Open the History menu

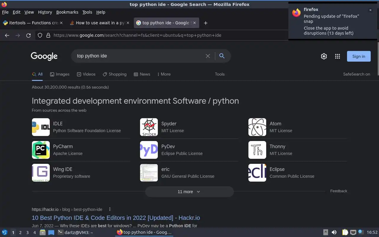[45, 12]
